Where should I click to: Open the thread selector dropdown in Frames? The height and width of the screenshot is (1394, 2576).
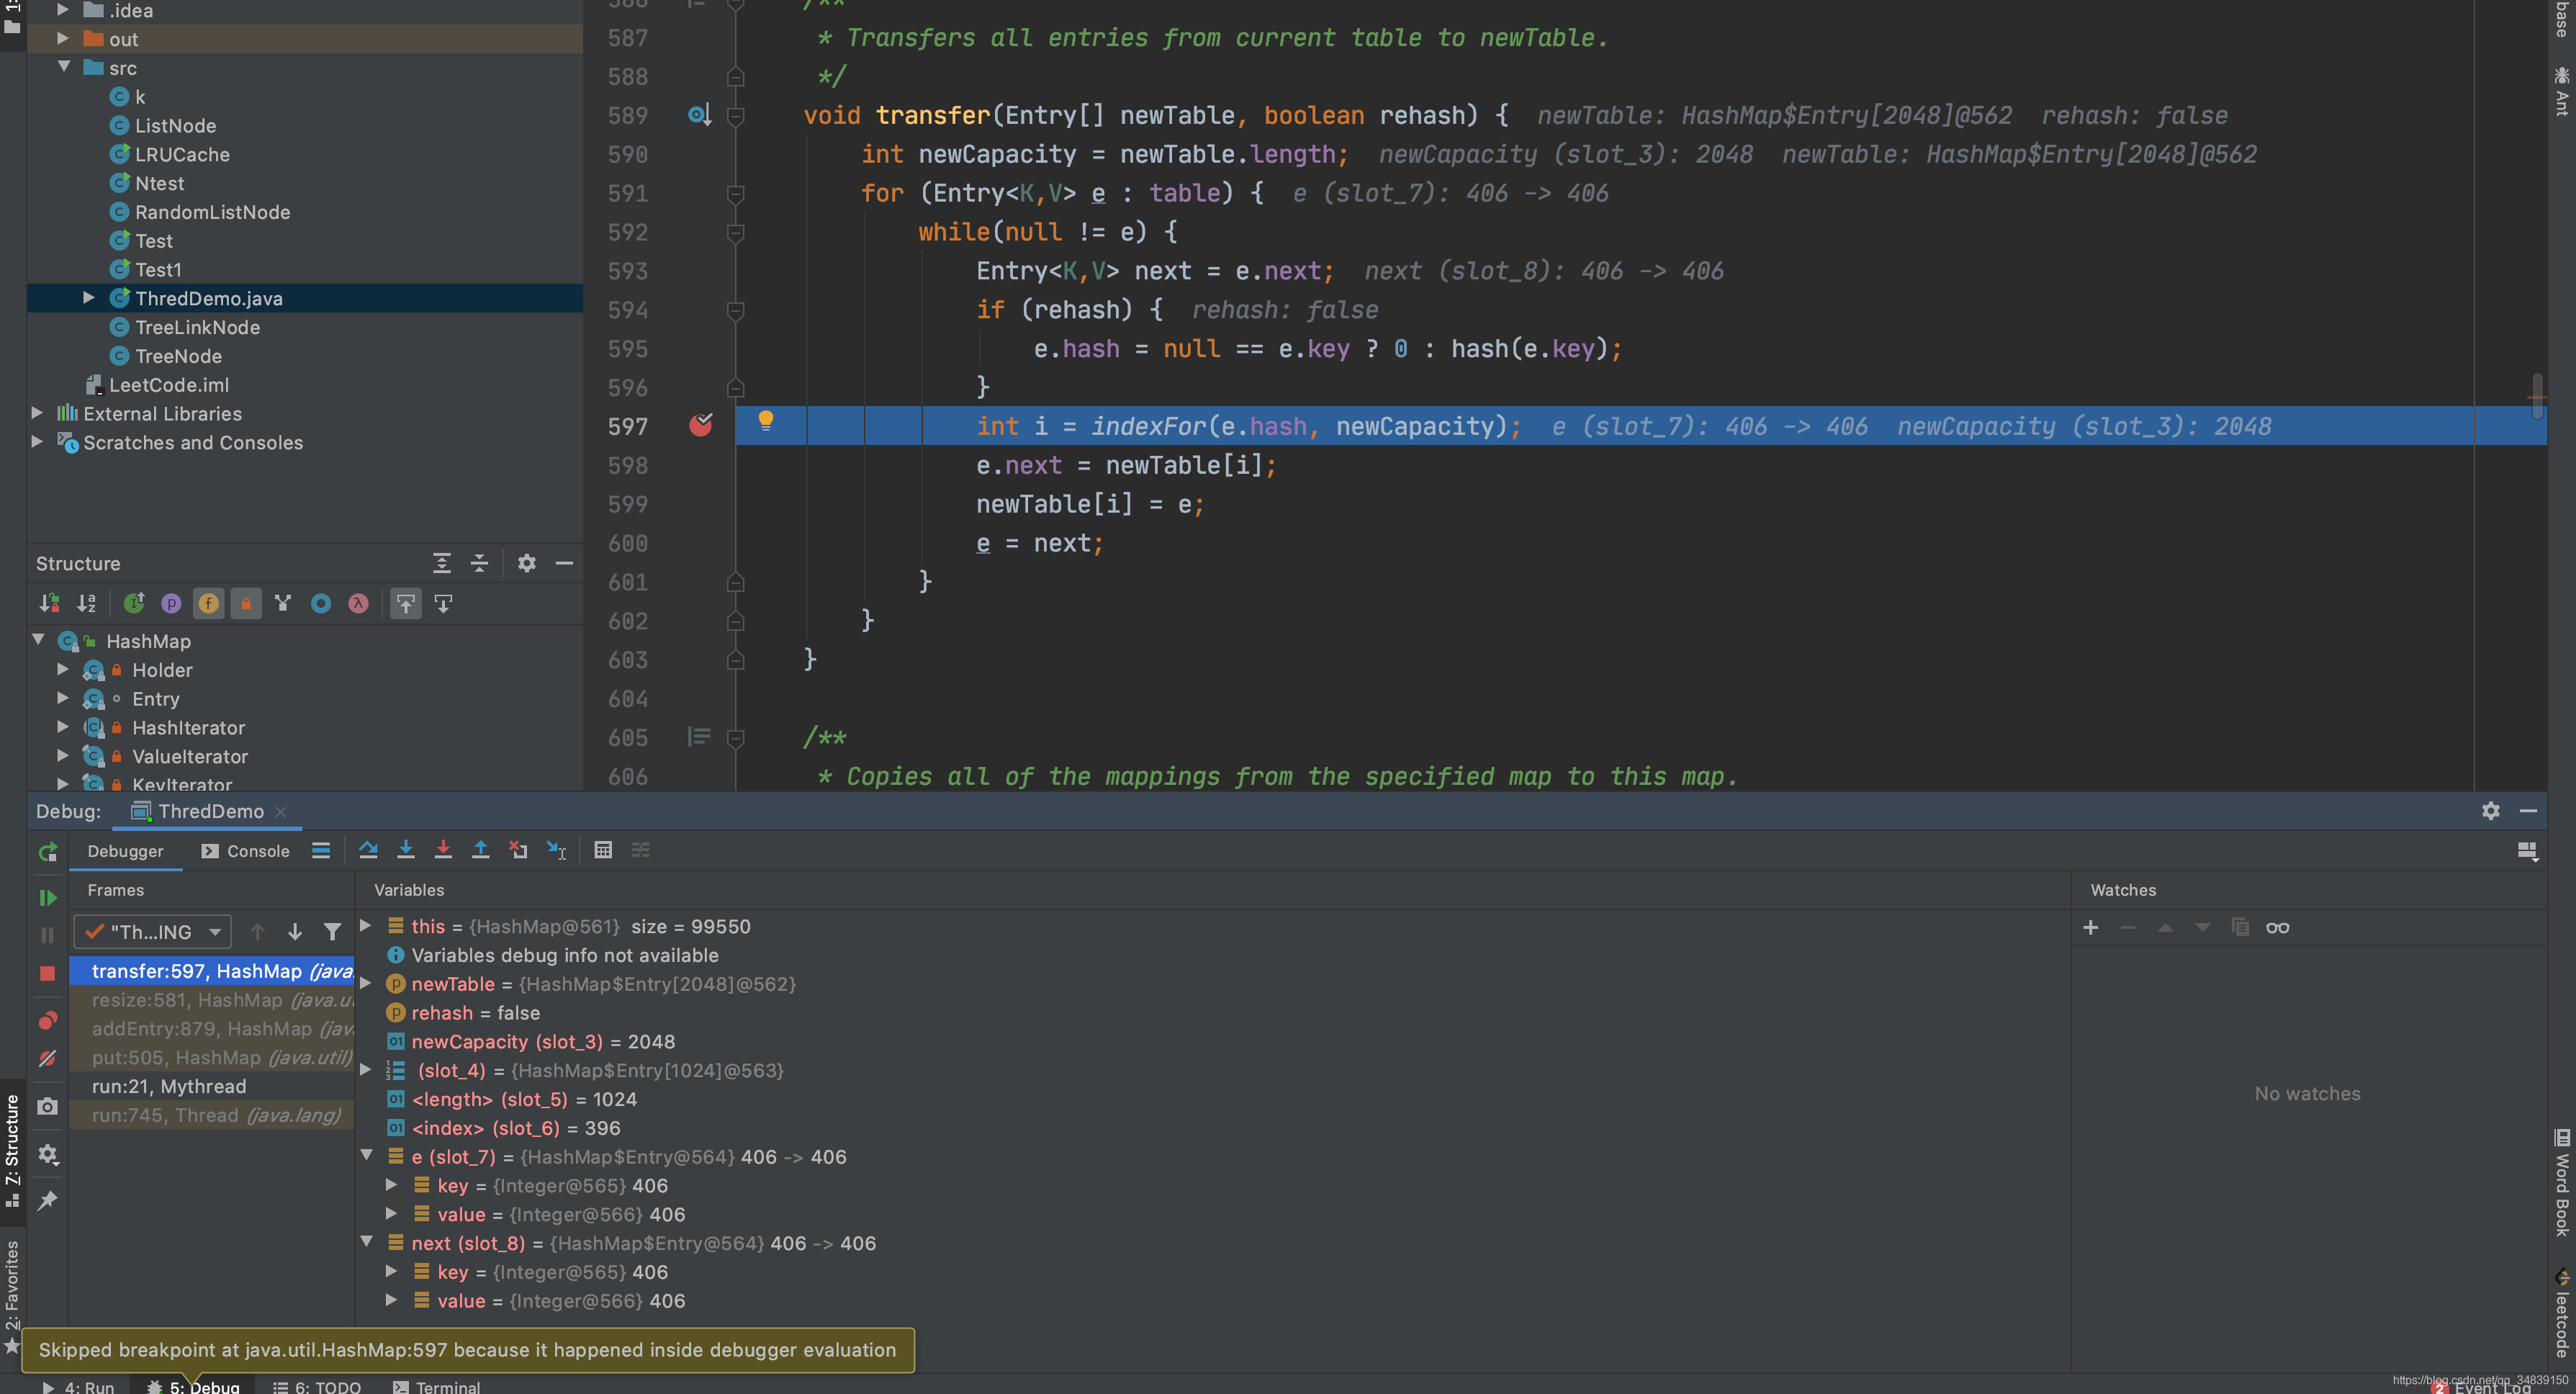(153, 932)
